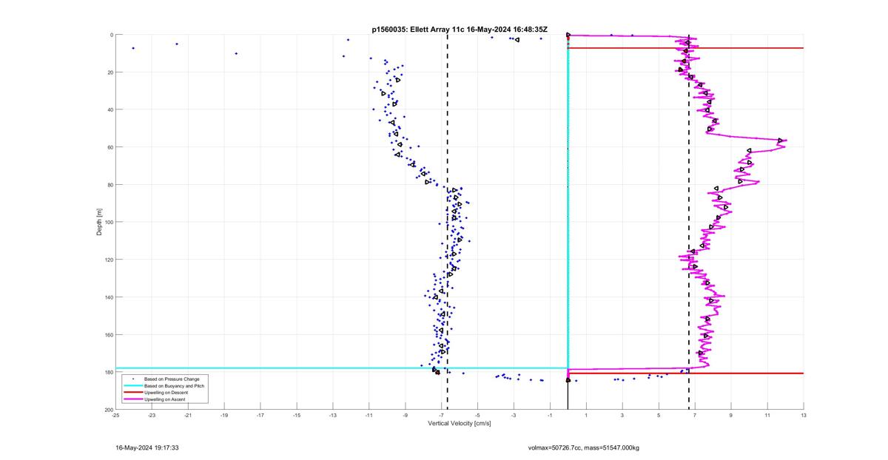Click the x-axis tick label '11'
This screenshot has width=888, height=460.
tap(767, 415)
